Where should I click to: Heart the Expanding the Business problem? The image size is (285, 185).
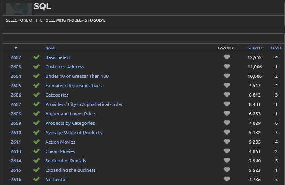(227, 170)
